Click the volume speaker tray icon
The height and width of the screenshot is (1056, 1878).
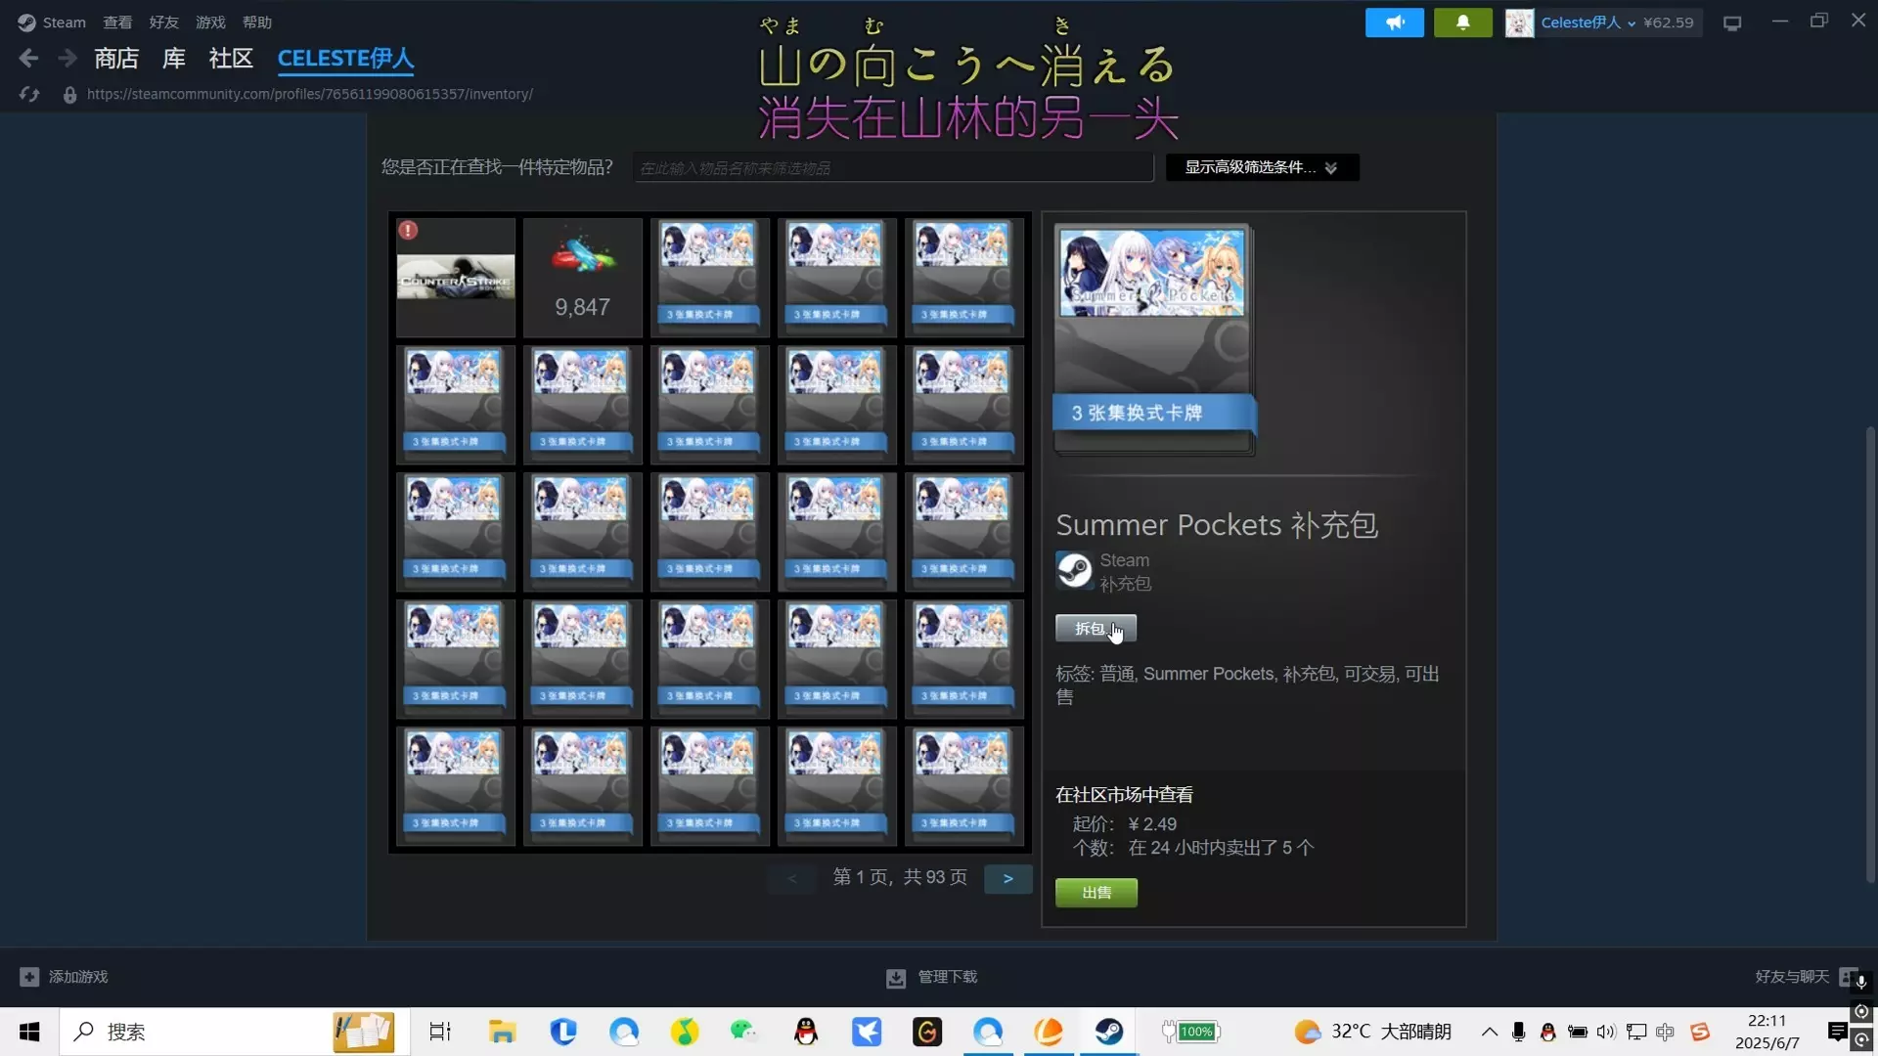coord(1606,1032)
